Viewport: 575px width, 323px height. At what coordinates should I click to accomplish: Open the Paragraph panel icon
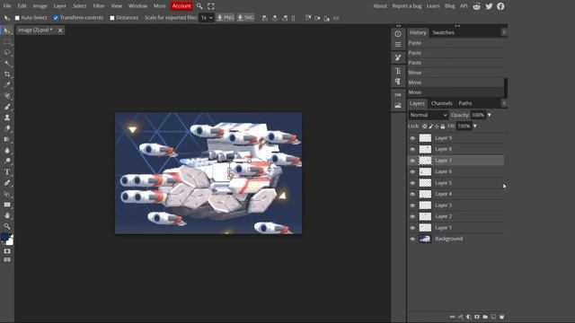tap(398, 81)
